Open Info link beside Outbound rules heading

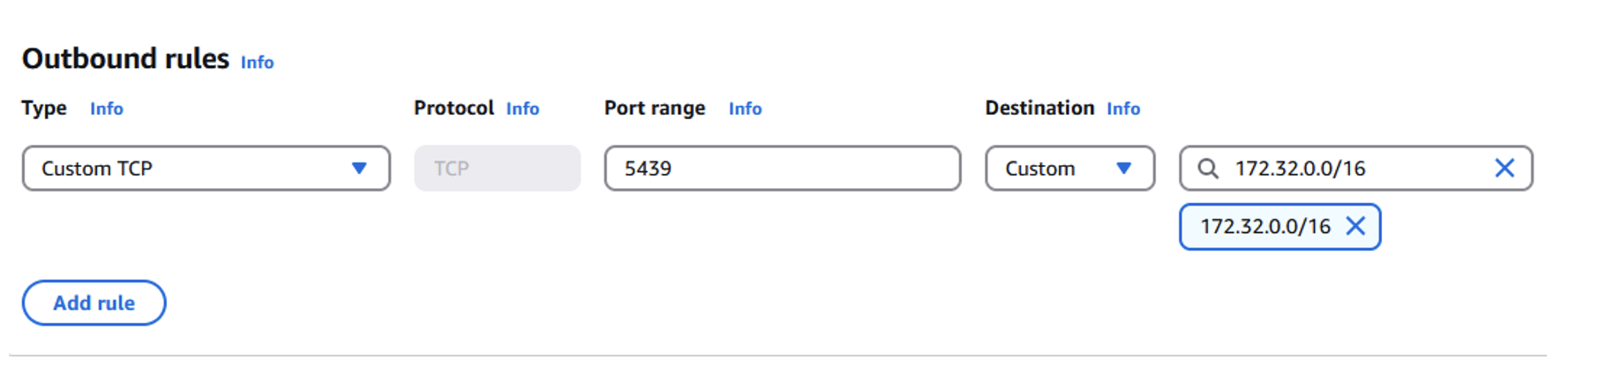[257, 63]
